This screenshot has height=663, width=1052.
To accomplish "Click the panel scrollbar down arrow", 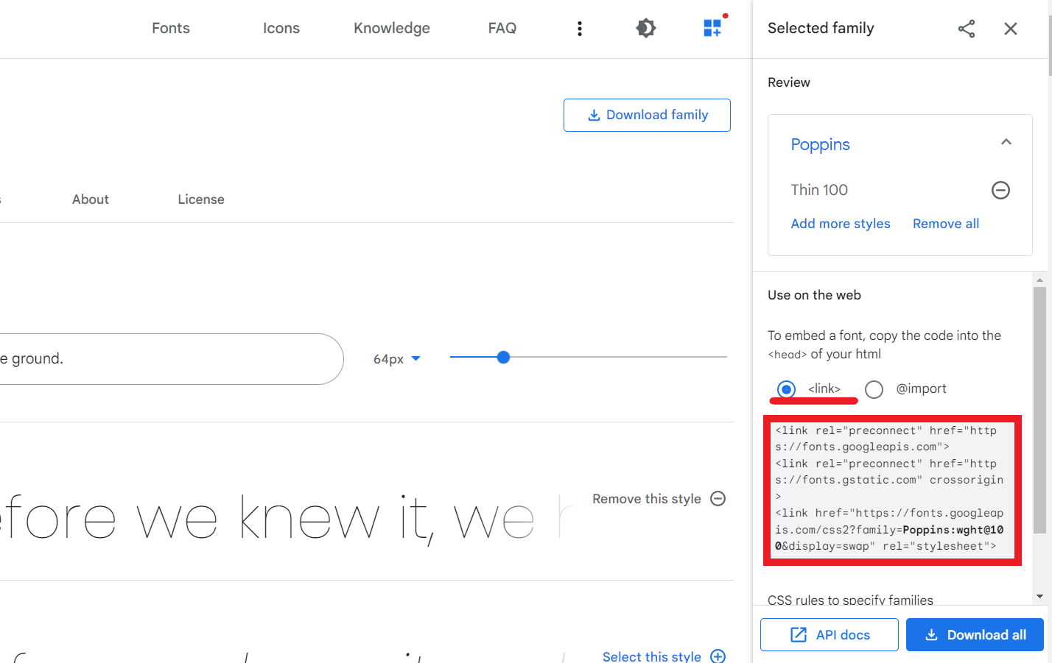I will [x=1039, y=596].
